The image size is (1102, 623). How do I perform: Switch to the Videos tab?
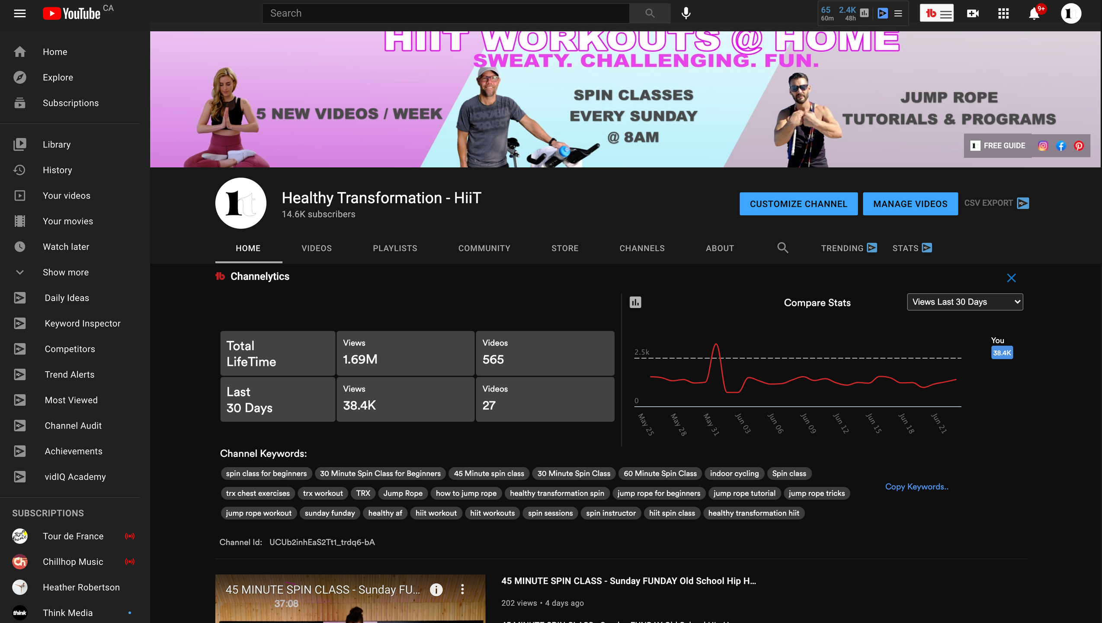coord(317,248)
